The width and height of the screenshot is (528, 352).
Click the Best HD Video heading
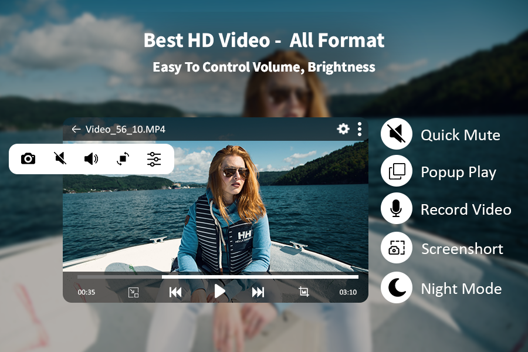coord(264,40)
